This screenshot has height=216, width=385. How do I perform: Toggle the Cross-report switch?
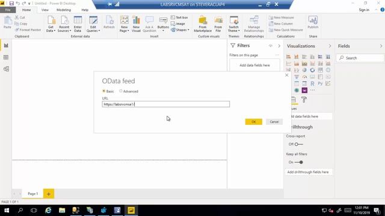tap(298, 144)
